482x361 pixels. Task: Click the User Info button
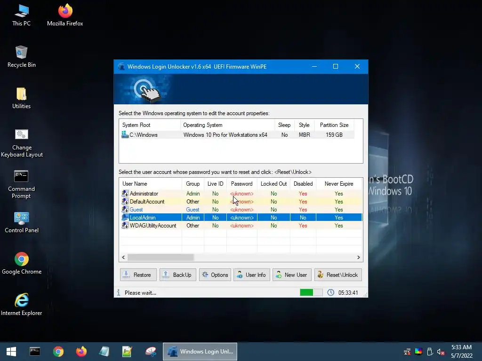(x=252, y=275)
